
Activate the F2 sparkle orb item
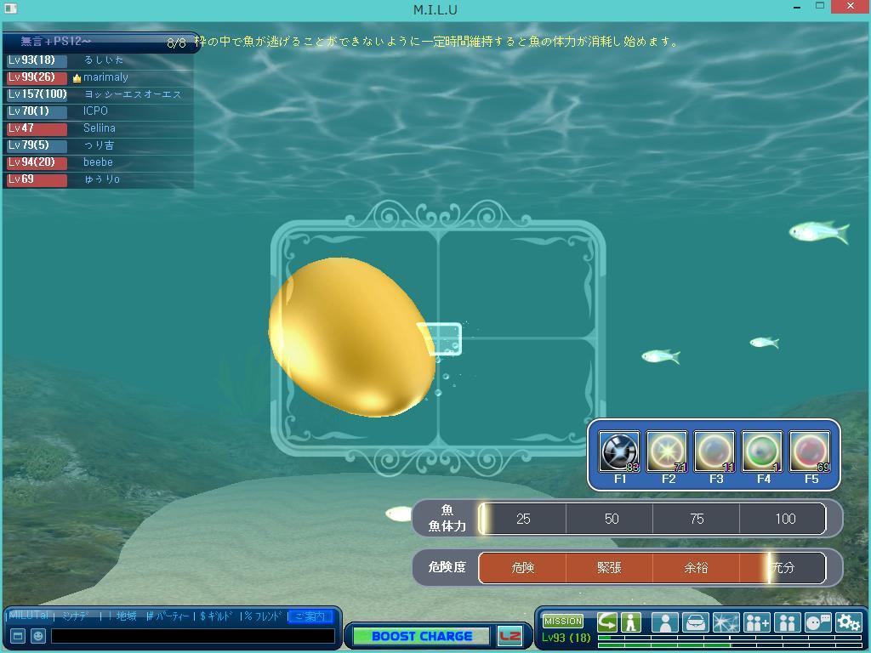pos(667,451)
